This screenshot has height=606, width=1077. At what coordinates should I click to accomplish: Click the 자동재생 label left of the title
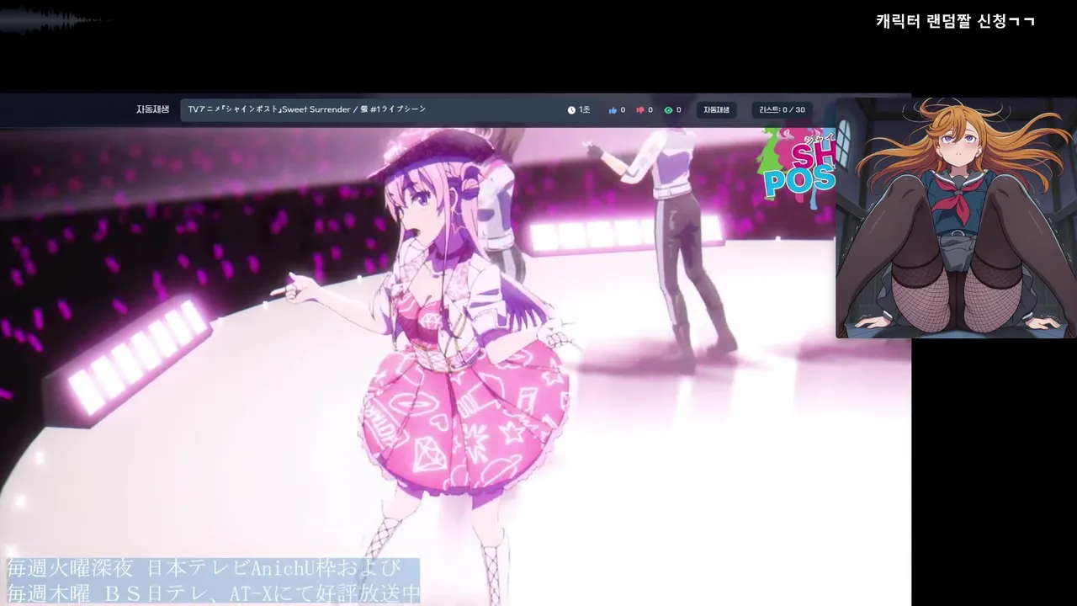tap(152, 109)
